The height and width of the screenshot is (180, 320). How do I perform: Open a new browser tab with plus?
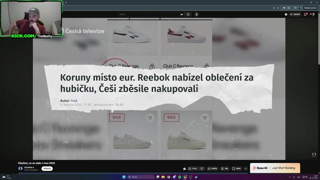pyautogui.click(x=66, y=2)
